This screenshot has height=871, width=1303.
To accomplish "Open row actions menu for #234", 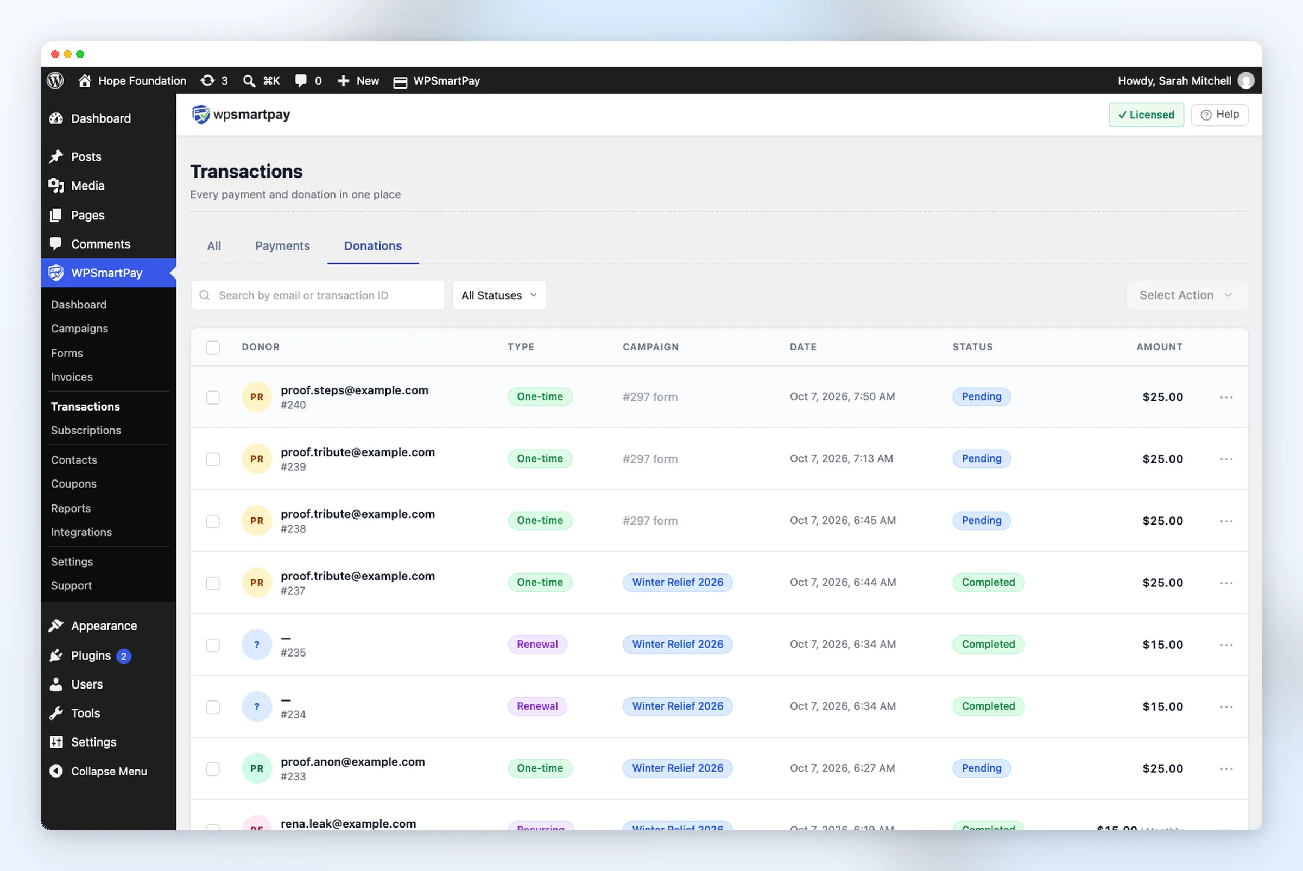I will (1226, 706).
